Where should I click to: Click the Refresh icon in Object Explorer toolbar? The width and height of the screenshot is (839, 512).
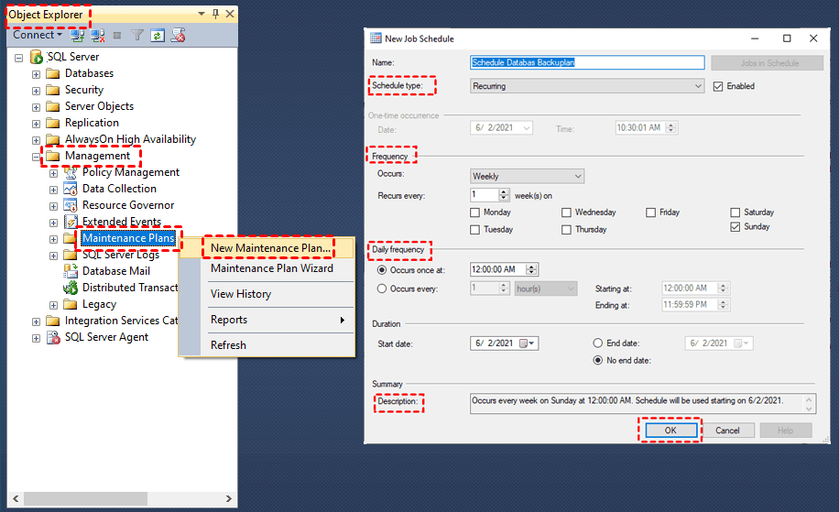click(x=158, y=36)
